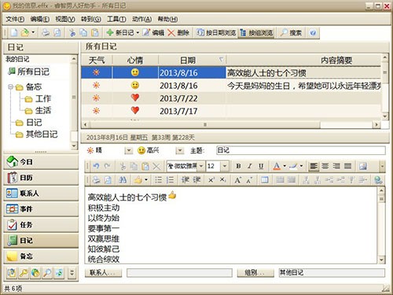Click the 删除 toolbar button
Screen dimensions: 393x295
178,32
